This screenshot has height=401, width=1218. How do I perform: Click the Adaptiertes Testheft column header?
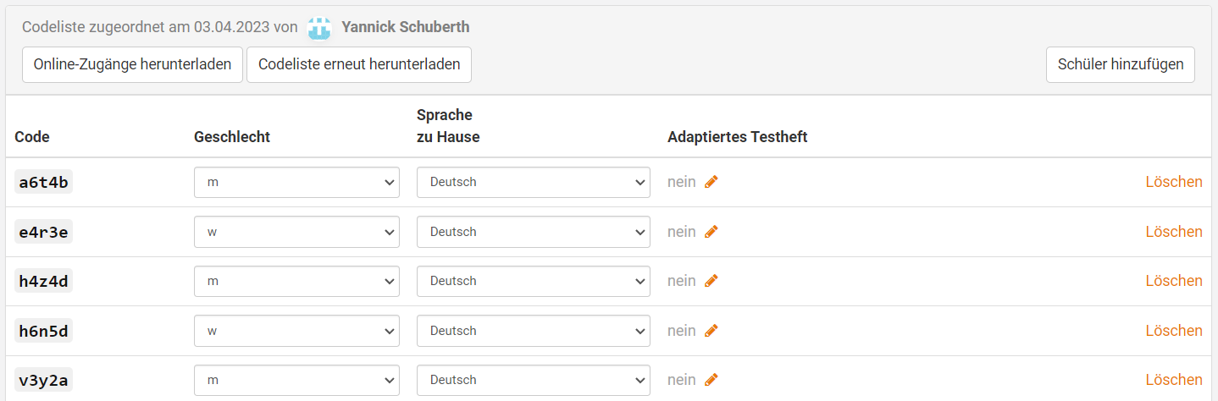tap(738, 137)
